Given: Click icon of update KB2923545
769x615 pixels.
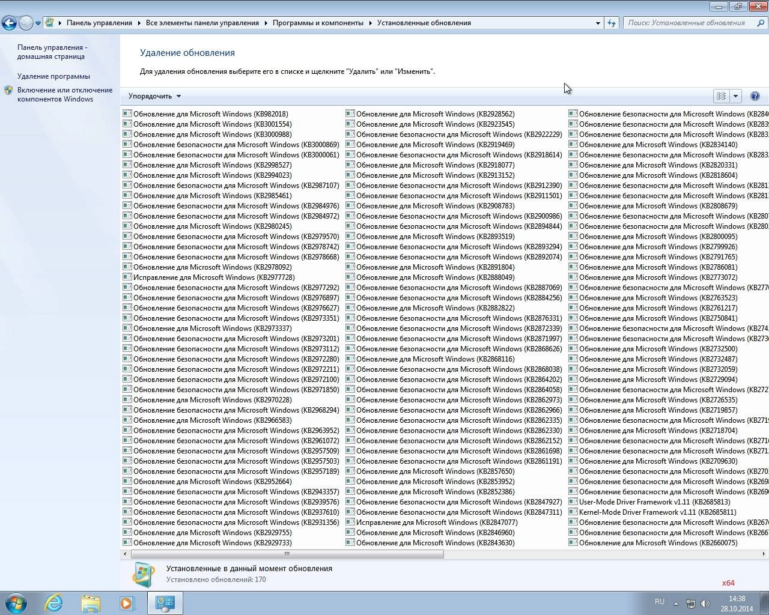Looking at the screenshot, I should pos(350,124).
